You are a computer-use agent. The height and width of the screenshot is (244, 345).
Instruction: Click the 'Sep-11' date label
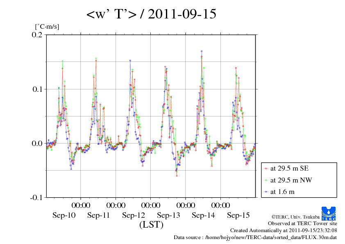pos(99,215)
